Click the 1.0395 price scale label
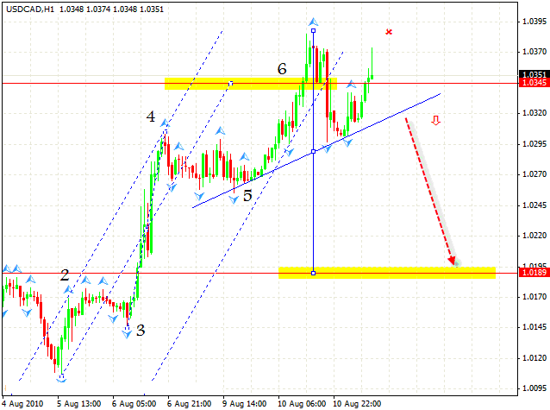The height and width of the screenshot is (410, 550). 534,22
